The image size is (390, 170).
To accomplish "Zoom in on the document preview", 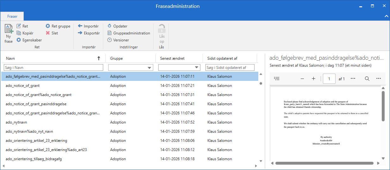I will tap(313, 79).
